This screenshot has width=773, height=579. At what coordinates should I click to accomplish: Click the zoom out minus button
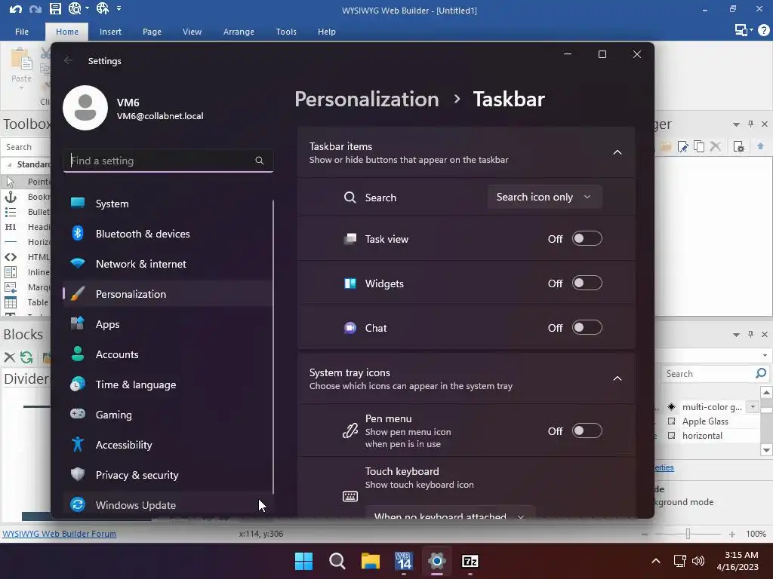click(645, 535)
